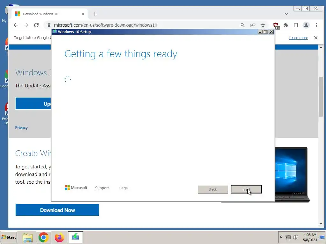This screenshot has width=326, height=244.
Task: Minimize the Windows 10 Setup window
Action: point(260,32)
